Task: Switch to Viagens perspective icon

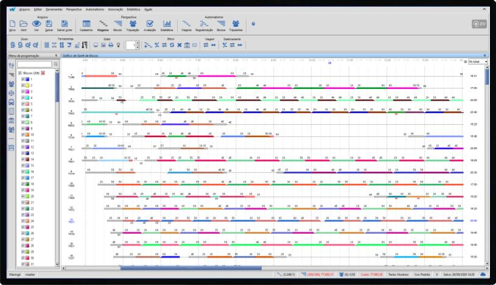Action: click(103, 24)
